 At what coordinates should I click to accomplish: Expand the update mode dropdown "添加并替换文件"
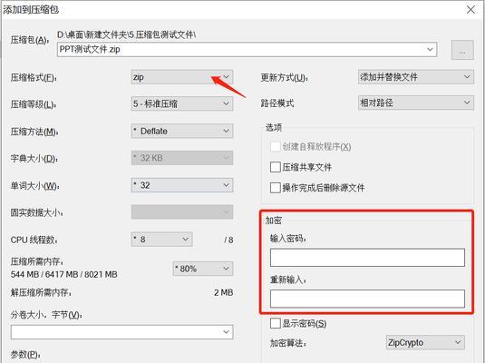[416, 77]
